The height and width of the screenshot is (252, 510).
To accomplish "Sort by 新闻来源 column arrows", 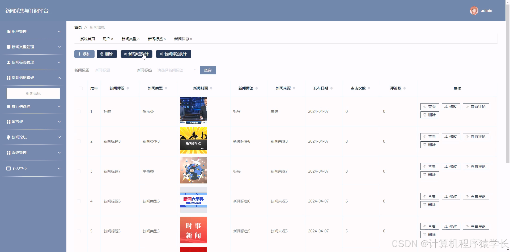I will (294, 88).
